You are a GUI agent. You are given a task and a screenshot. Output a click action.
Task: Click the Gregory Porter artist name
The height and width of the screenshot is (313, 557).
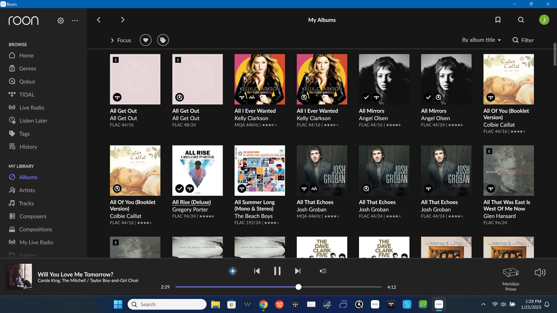[190, 209]
